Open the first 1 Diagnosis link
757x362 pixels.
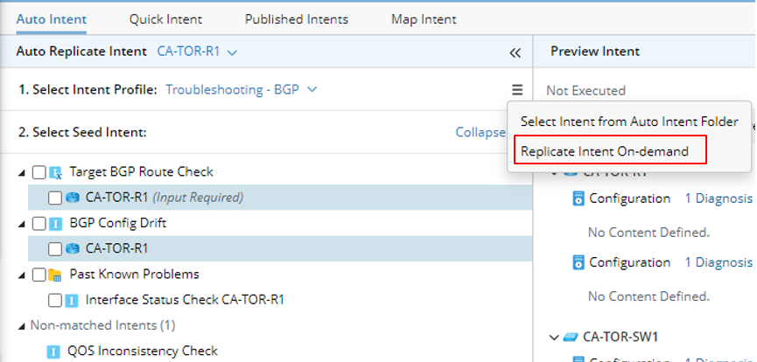(x=718, y=198)
